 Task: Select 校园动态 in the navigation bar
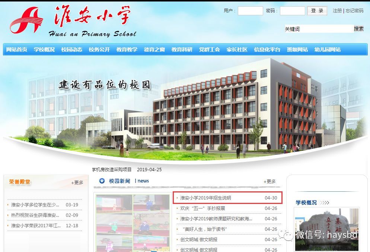[71, 49]
